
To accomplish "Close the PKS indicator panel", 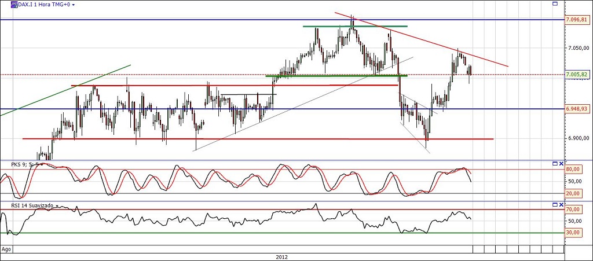I will pyautogui.click(x=561, y=164).
